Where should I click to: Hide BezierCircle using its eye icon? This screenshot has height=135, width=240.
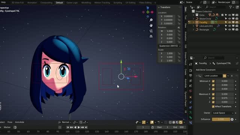[x=229, y=19]
